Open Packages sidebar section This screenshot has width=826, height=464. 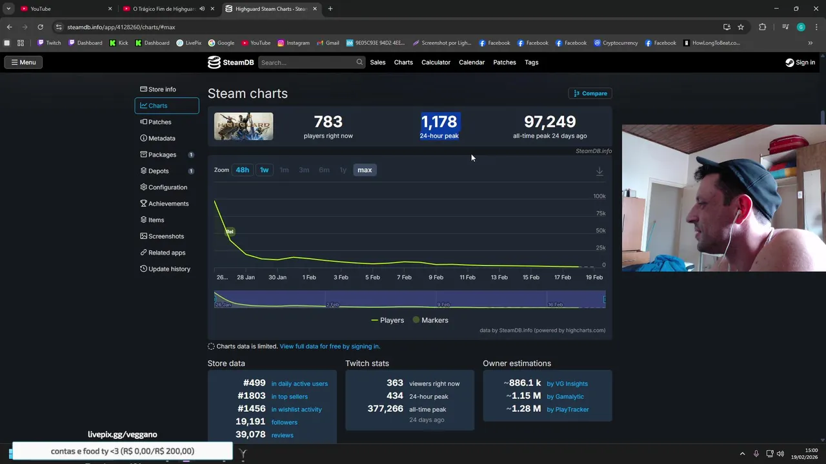[x=166, y=155]
